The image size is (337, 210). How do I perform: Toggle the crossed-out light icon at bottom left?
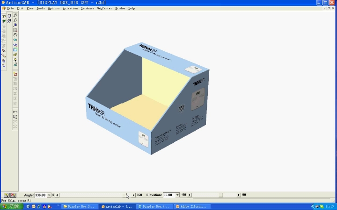coord(13,195)
